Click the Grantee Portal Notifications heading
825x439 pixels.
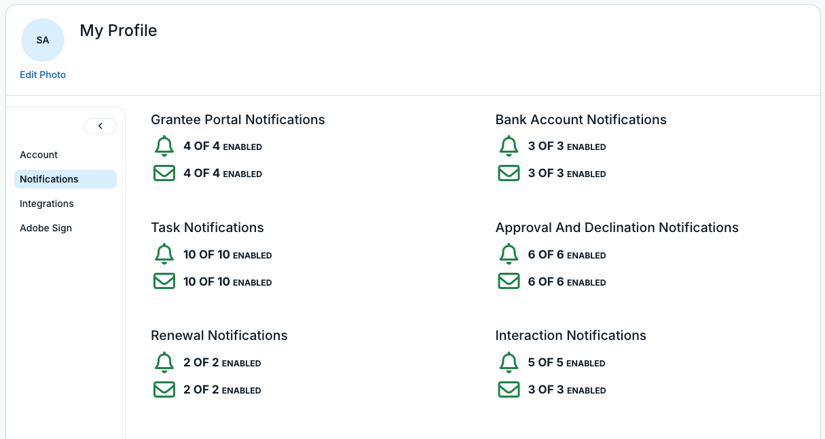238,119
